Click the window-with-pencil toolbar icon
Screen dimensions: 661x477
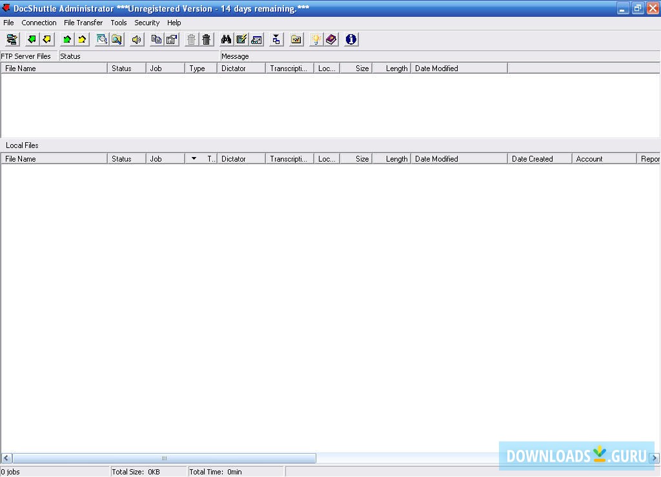[101, 39]
